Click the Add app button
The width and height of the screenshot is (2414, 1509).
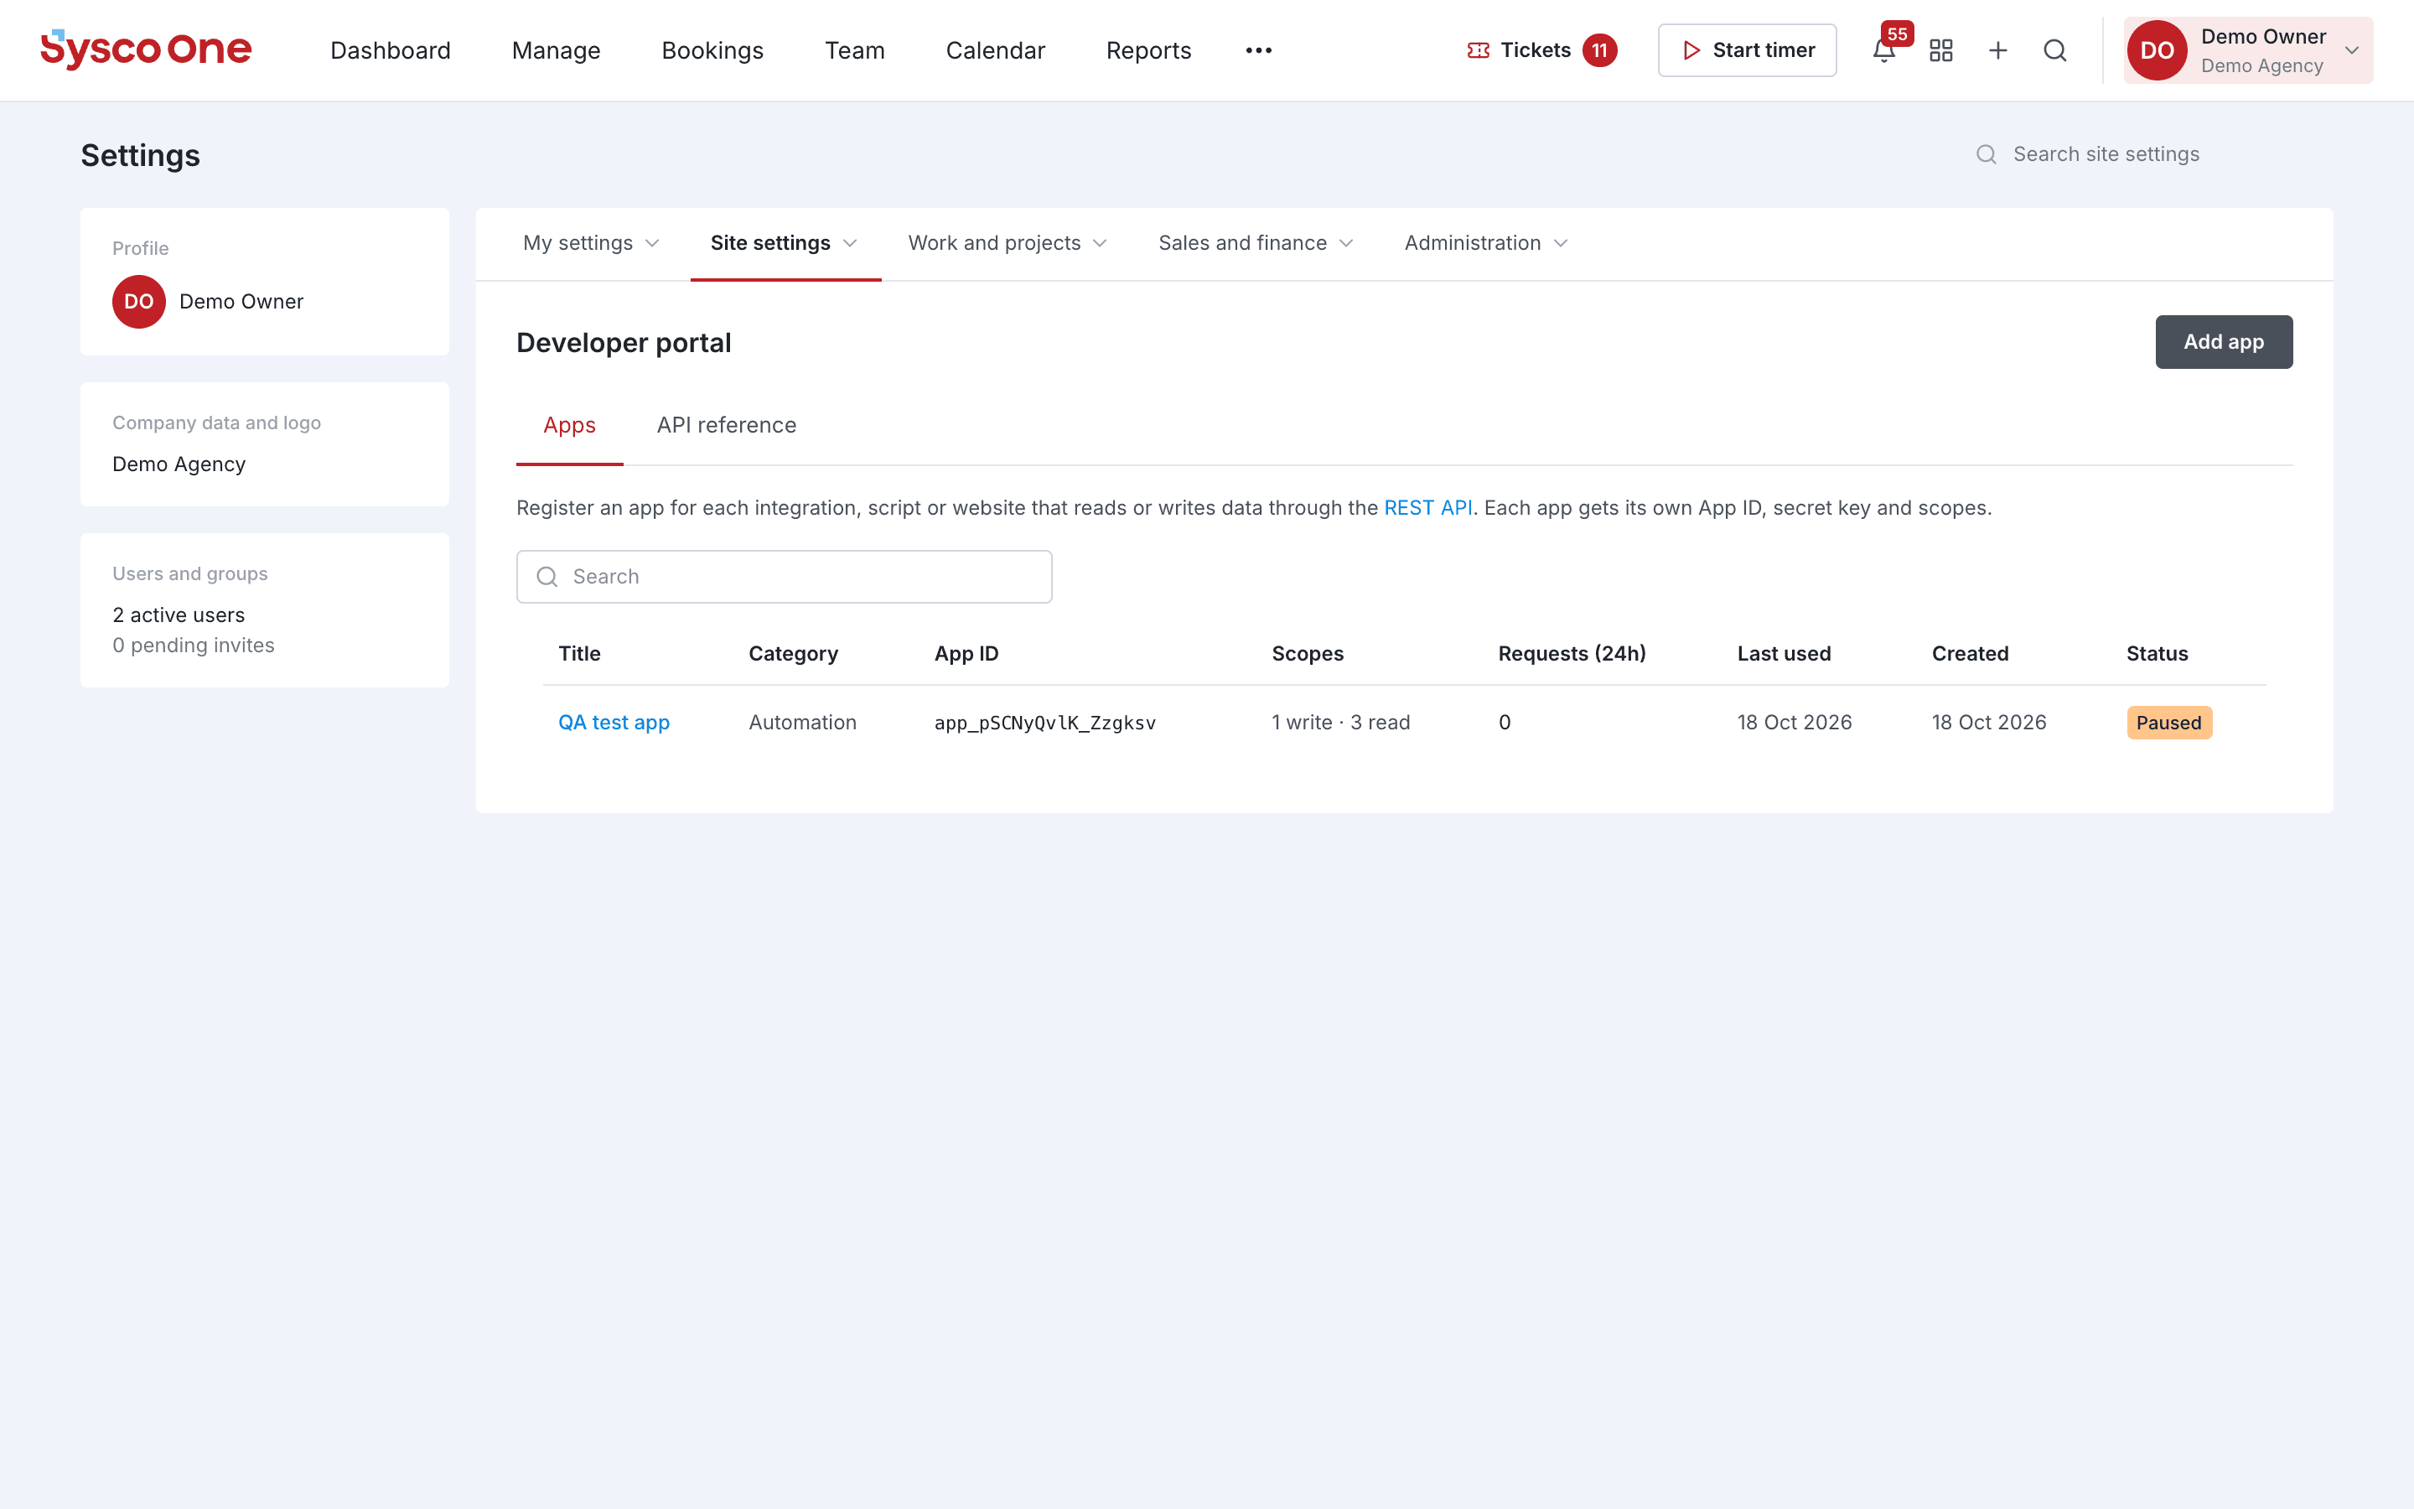(x=2224, y=342)
